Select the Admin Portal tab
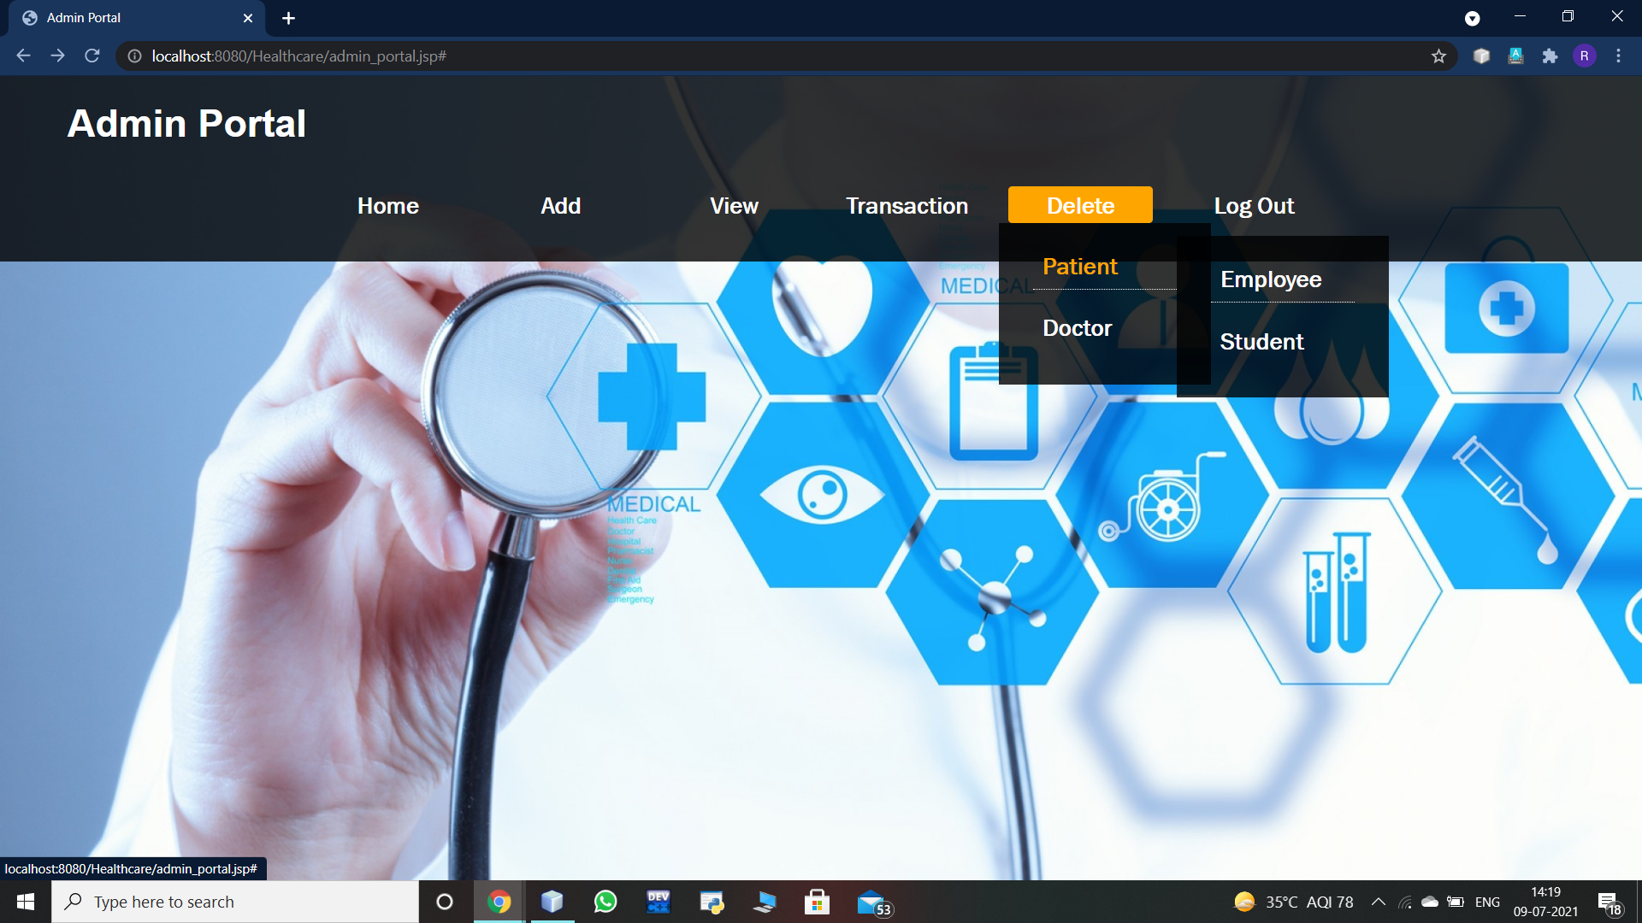 [137, 18]
